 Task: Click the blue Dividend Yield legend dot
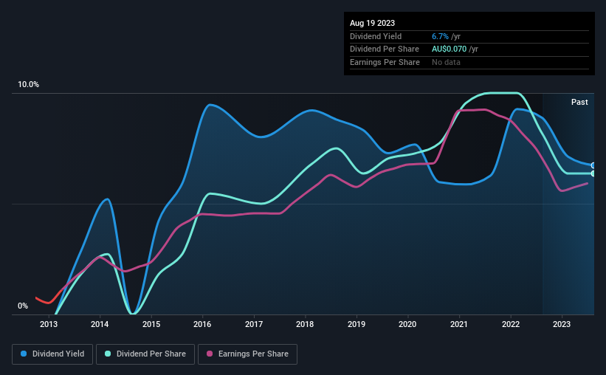[x=24, y=354]
